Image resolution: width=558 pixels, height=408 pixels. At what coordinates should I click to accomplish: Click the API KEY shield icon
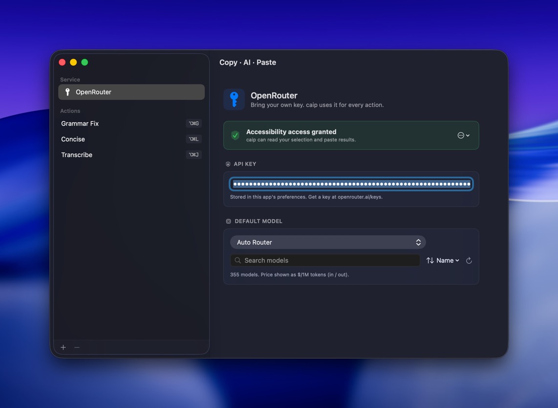click(x=228, y=164)
